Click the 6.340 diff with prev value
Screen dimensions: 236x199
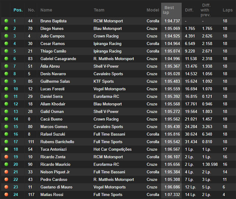coord(207,134)
